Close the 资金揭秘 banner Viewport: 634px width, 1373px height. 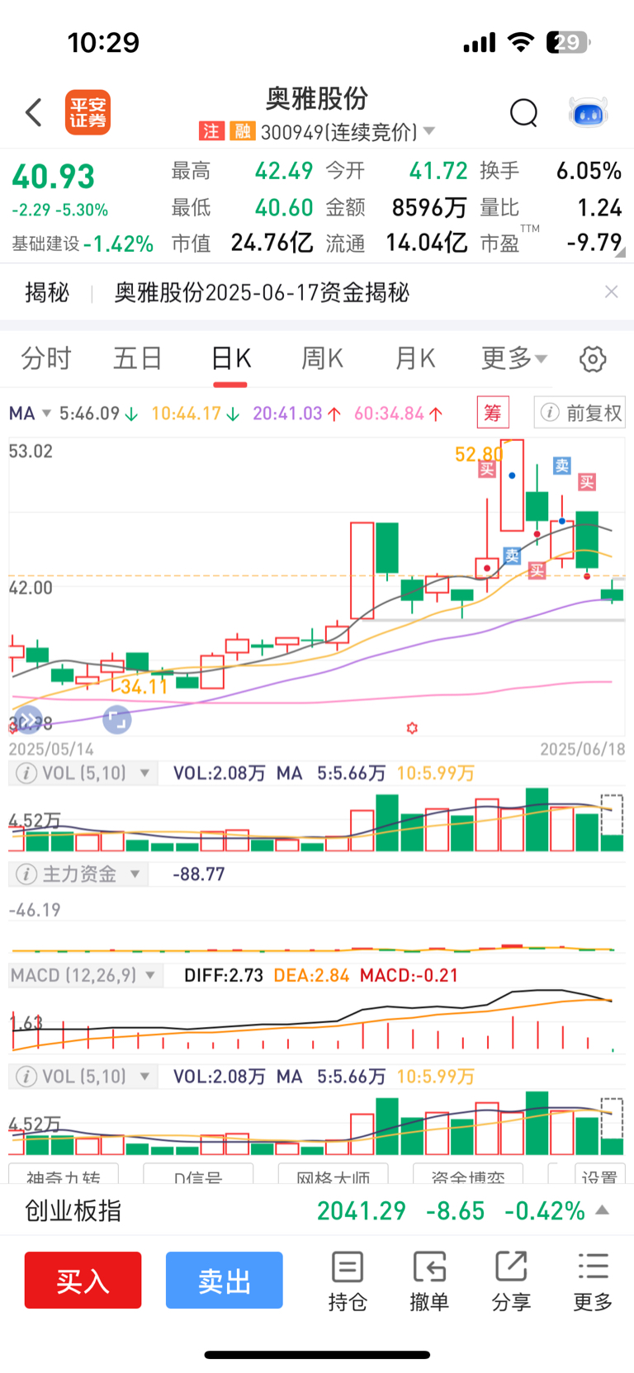(611, 291)
